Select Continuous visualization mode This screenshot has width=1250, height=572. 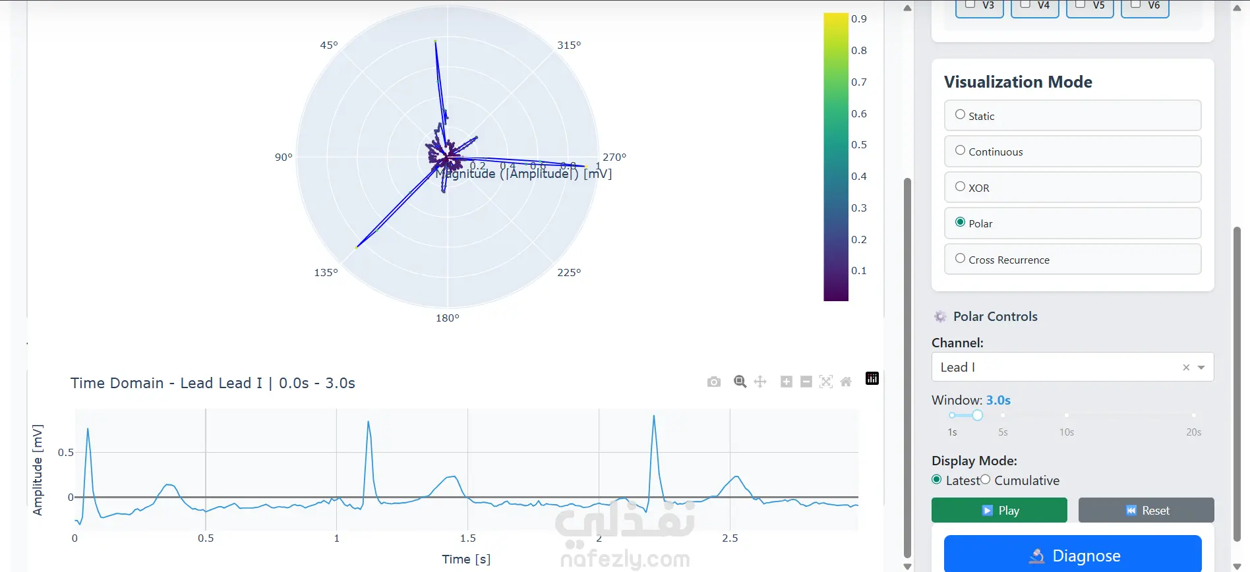pos(1073,151)
